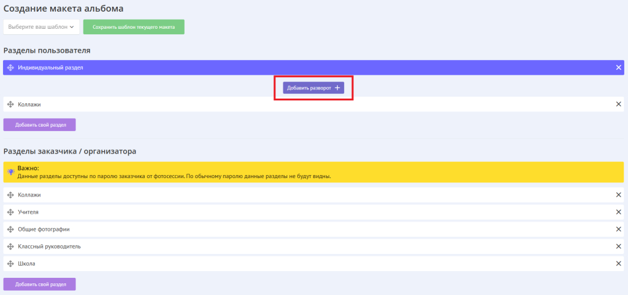Click move handle of "Коллажи" in user sections
Image resolution: width=628 pixels, height=295 pixels.
pyautogui.click(x=10, y=104)
